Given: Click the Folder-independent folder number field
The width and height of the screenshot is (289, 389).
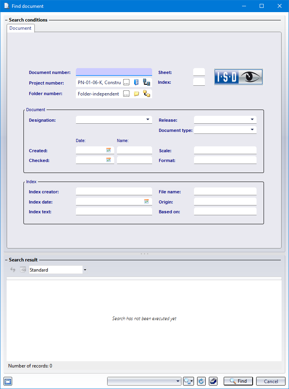Looking at the screenshot, I should [99, 94].
